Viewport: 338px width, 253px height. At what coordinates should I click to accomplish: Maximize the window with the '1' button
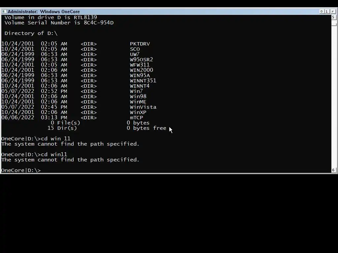click(x=326, y=12)
